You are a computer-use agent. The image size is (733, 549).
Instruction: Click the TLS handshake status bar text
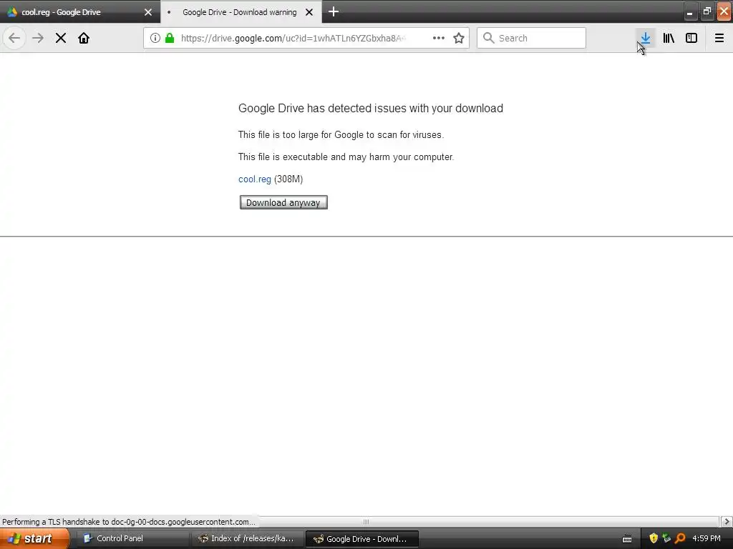(129, 521)
